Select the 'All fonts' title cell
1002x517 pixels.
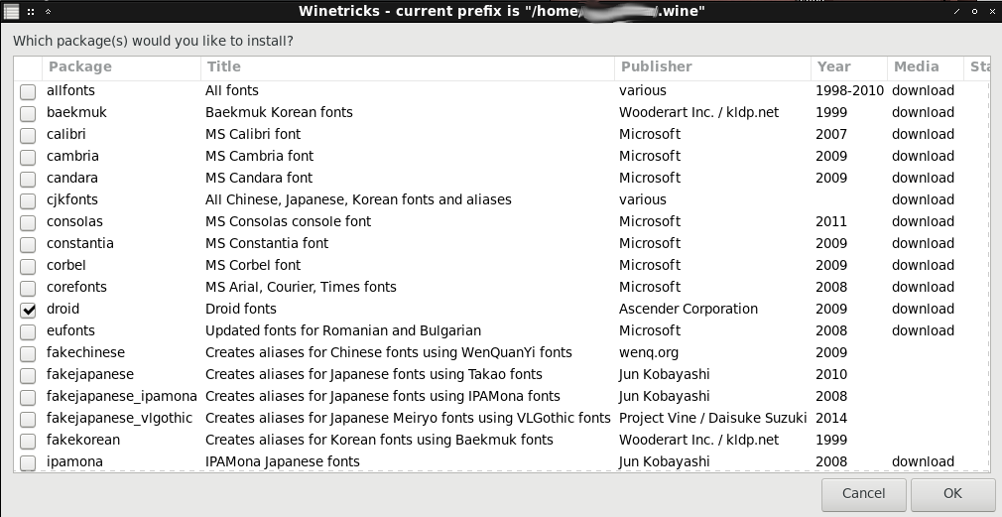[232, 90]
